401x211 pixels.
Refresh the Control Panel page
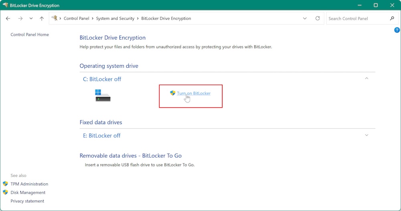click(x=317, y=18)
